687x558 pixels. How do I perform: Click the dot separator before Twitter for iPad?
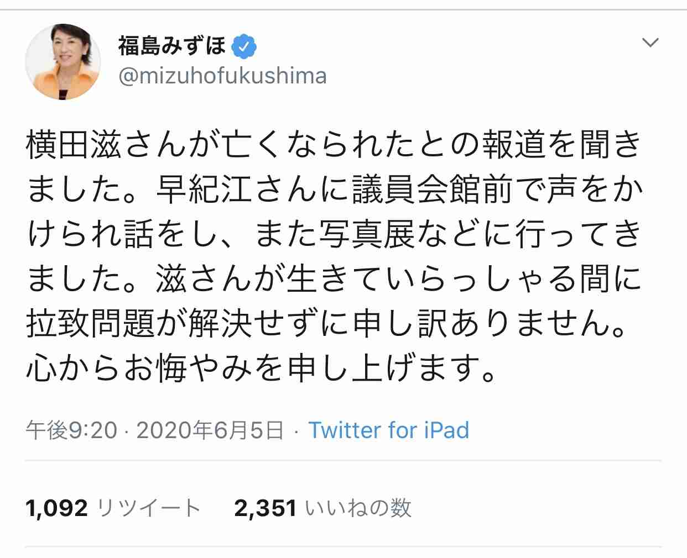[296, 431]
